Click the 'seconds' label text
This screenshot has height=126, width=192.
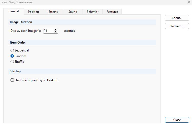click(x=69, y=31)
